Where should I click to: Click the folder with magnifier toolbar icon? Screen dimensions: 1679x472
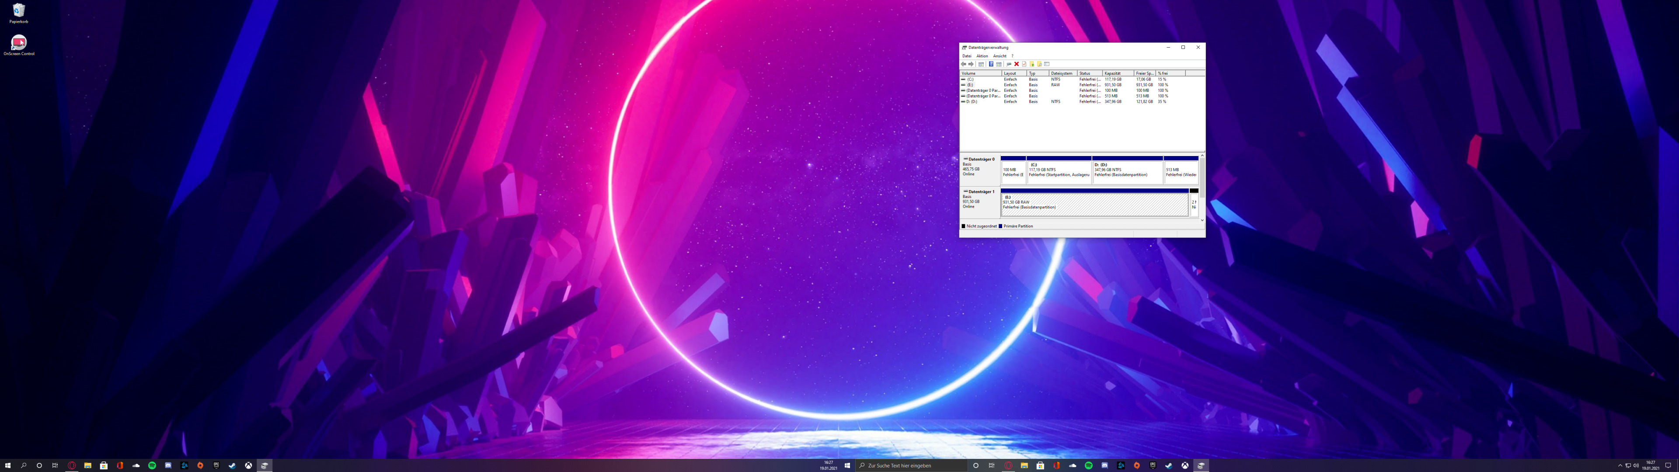pyautogui.click(x=1040, y=64)
